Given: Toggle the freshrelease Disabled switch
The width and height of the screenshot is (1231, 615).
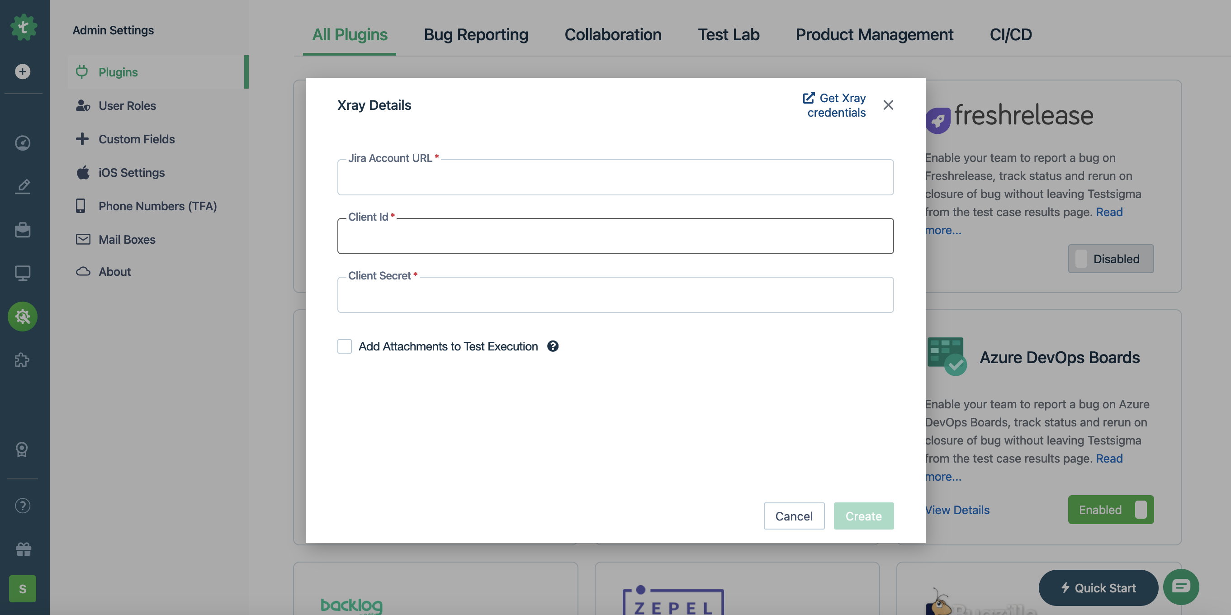Looking at the screenshot, I should 1111,259.
